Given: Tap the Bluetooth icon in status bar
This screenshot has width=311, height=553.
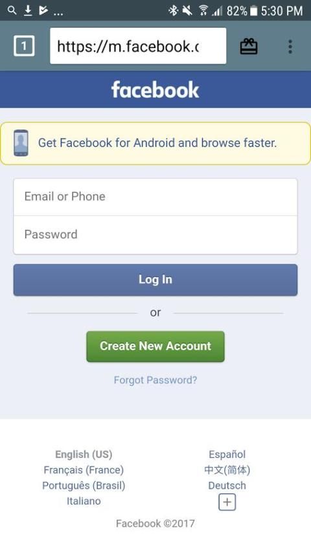Looking at the screenshot, I should [174, 10].
